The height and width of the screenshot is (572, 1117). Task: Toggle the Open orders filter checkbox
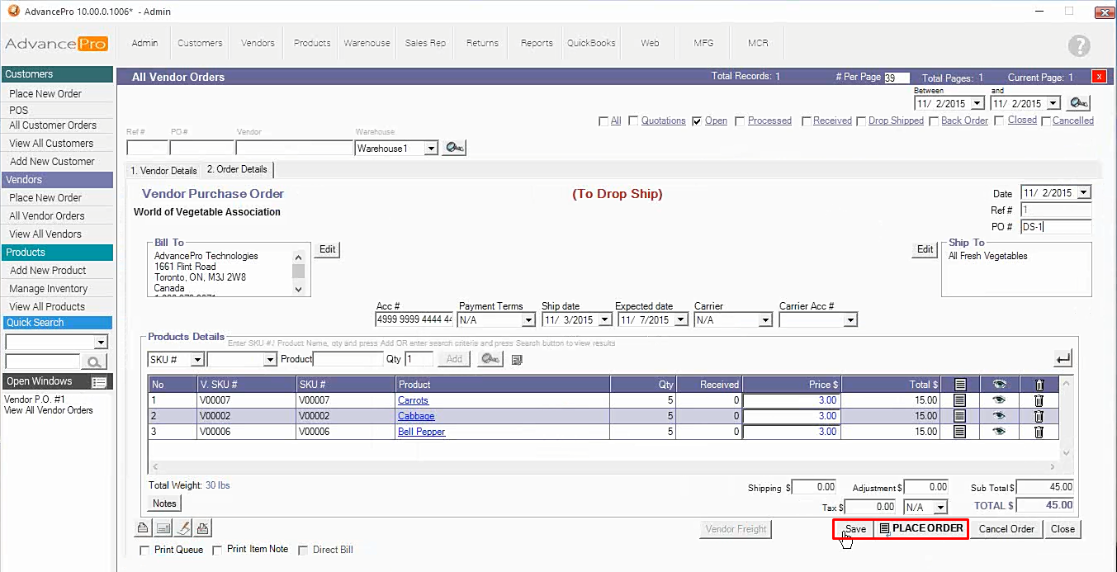[x=698, y=121]
